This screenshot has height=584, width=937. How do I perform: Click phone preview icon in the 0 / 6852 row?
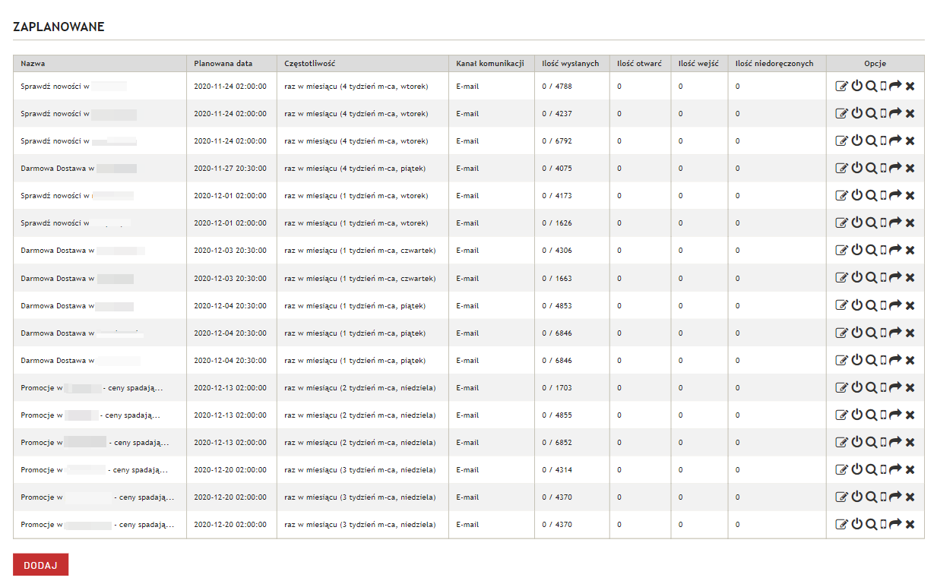pyautogui.click(x=883, y=442)
